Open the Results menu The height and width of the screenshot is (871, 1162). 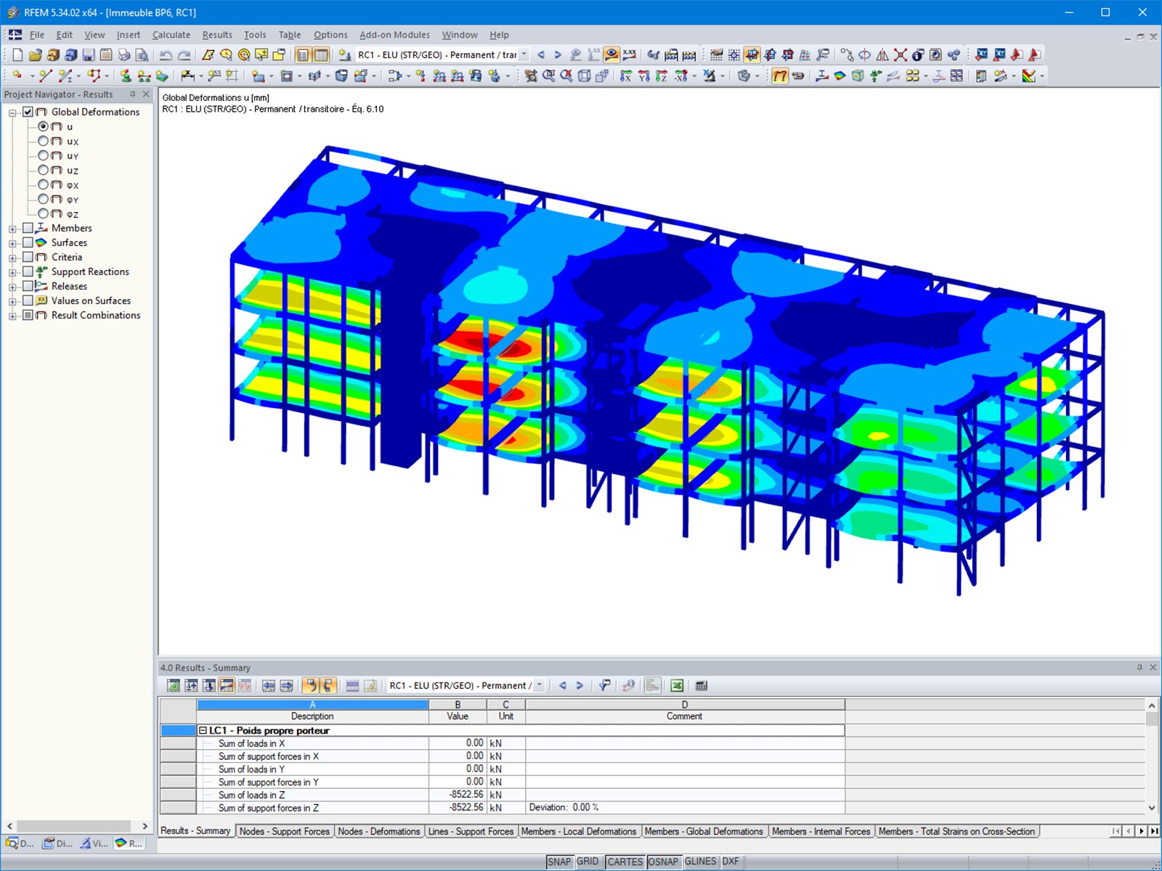pos(217,35)
